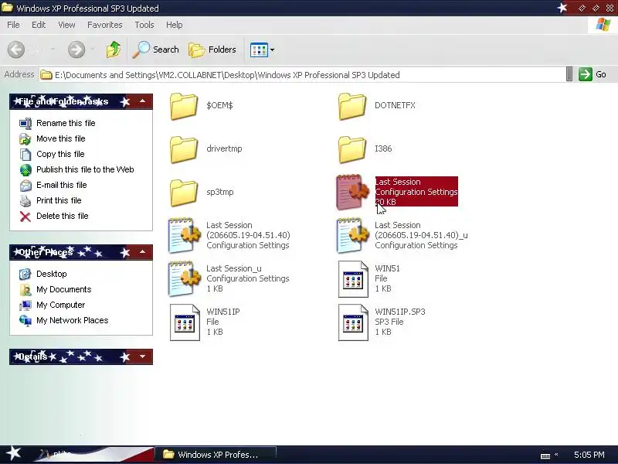Open the Search pane

(155, 49)
